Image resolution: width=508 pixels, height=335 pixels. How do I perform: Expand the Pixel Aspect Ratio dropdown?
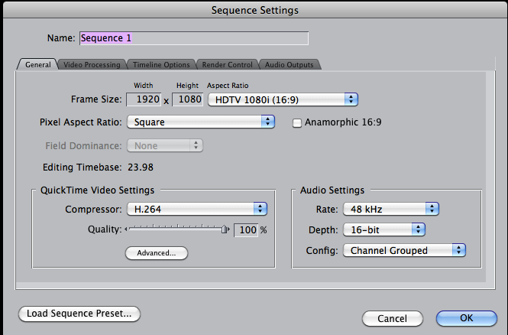tap(201, 122)
